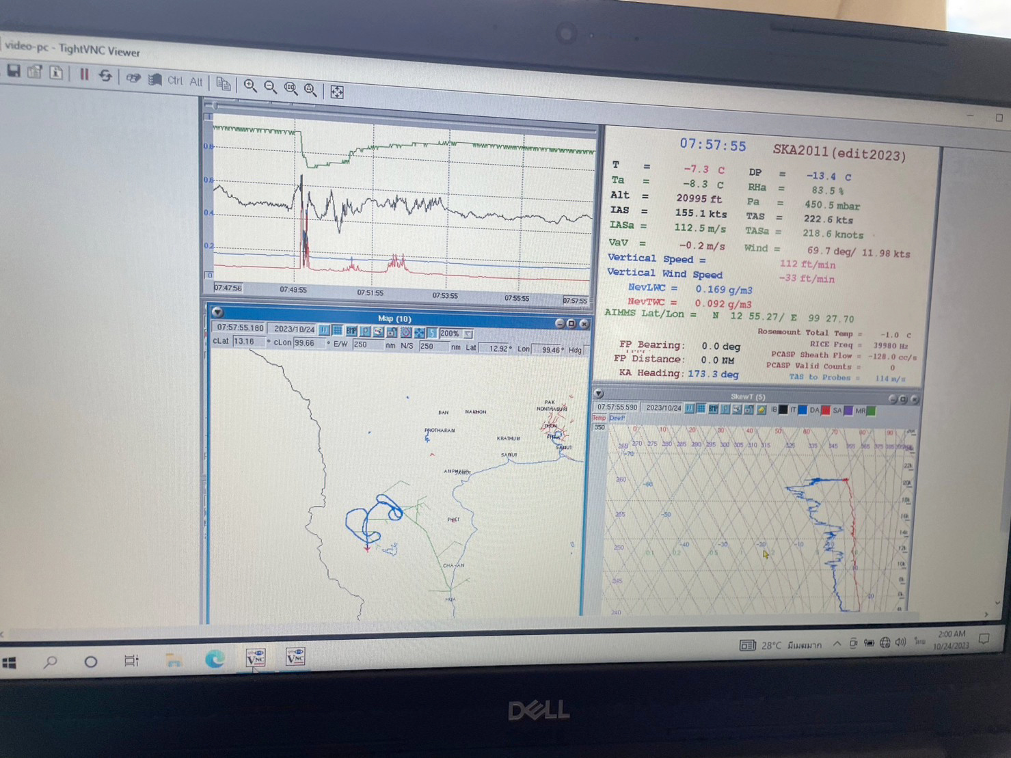Click the TightVNC save session icon

tap(13, 71)
